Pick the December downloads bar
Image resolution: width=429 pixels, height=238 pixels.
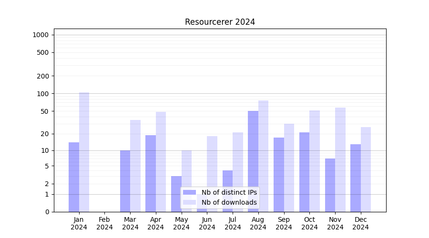point(366,169)
